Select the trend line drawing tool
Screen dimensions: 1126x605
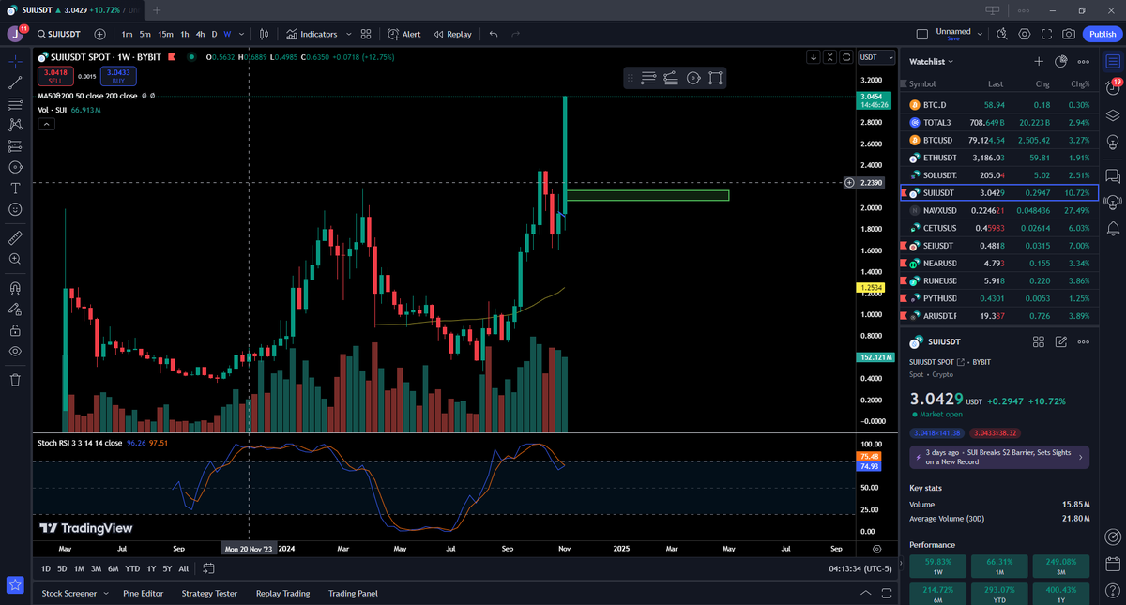(x=15, y=83)
